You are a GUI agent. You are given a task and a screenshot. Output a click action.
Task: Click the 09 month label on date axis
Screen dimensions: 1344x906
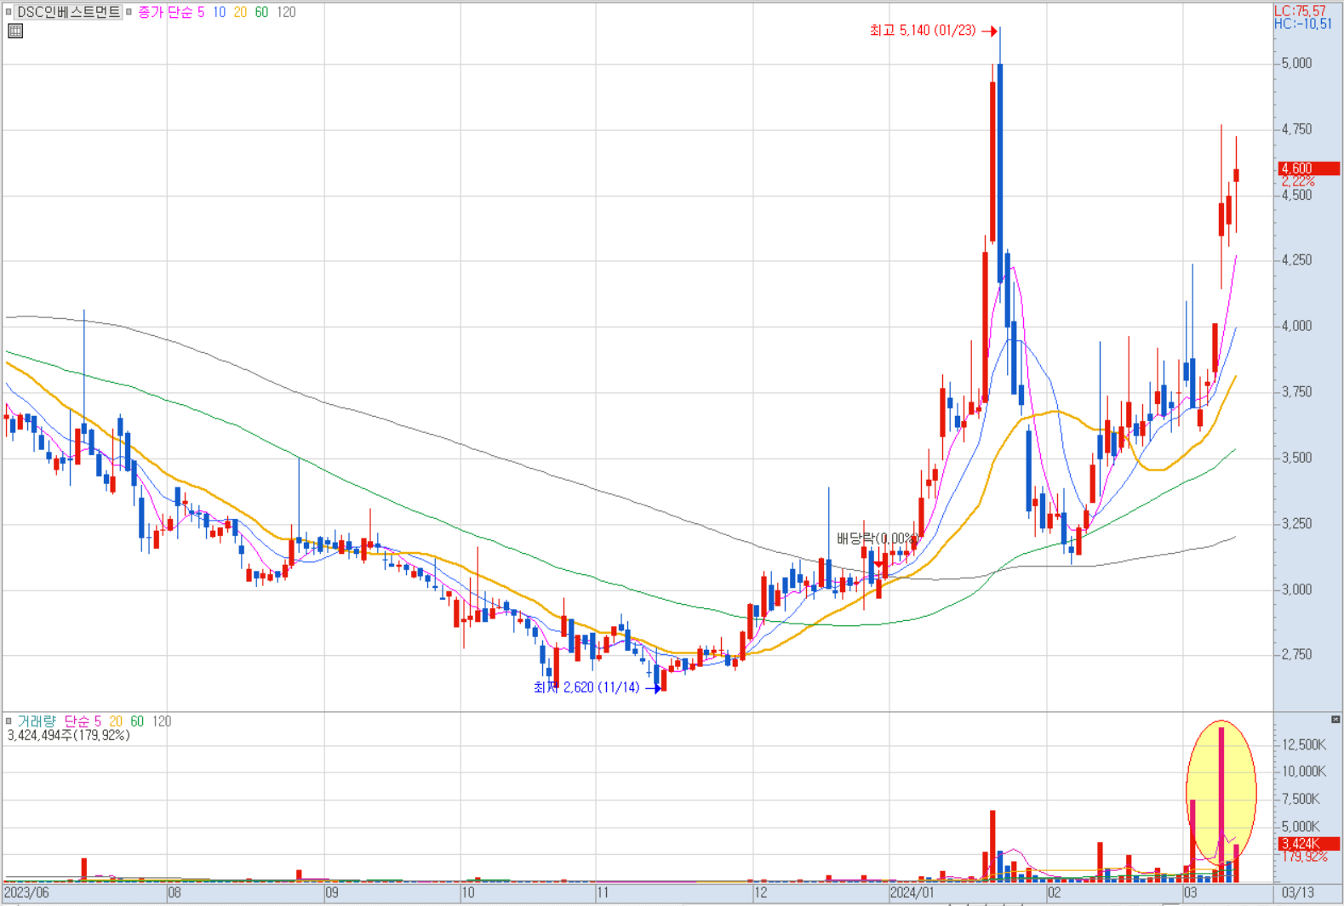click(x=332, y=893)
